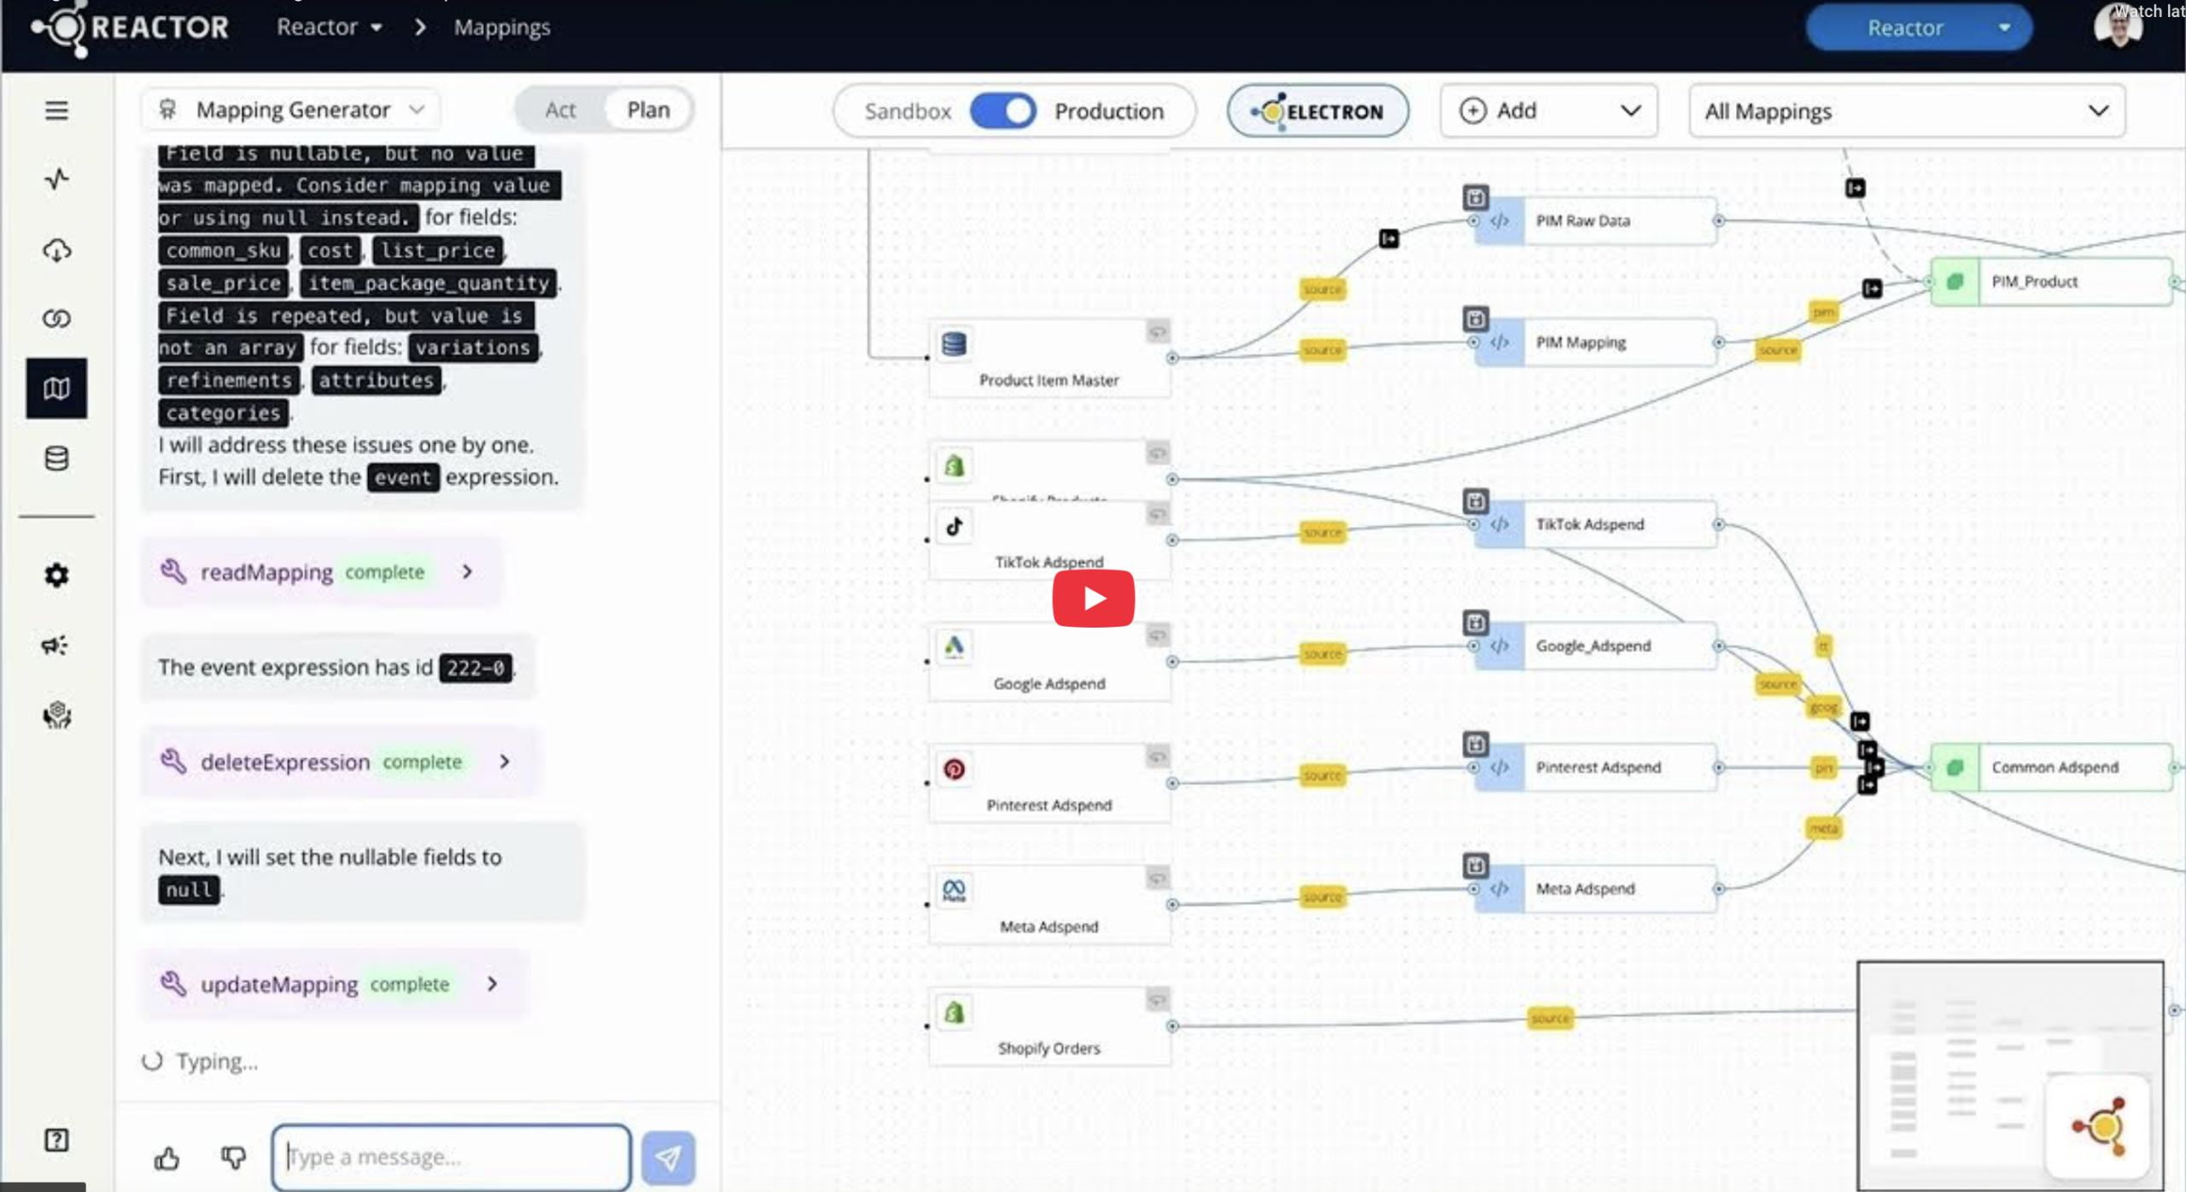Click the common_sku field tag
This screenshot has height=1192, width=2186.
(x=224, y=250)
